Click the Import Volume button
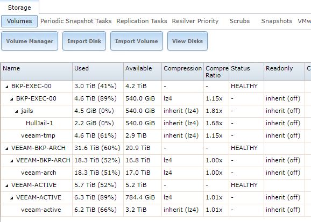Viewport: 311px width, 222px height. [x=137, y=41]
